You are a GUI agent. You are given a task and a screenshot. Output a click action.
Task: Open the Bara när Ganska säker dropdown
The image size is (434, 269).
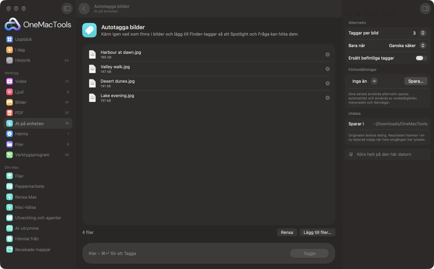407,45
